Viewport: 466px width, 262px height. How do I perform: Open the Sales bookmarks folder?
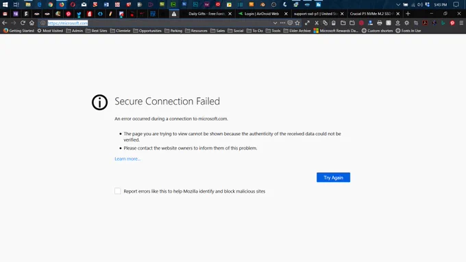point(217,31)
